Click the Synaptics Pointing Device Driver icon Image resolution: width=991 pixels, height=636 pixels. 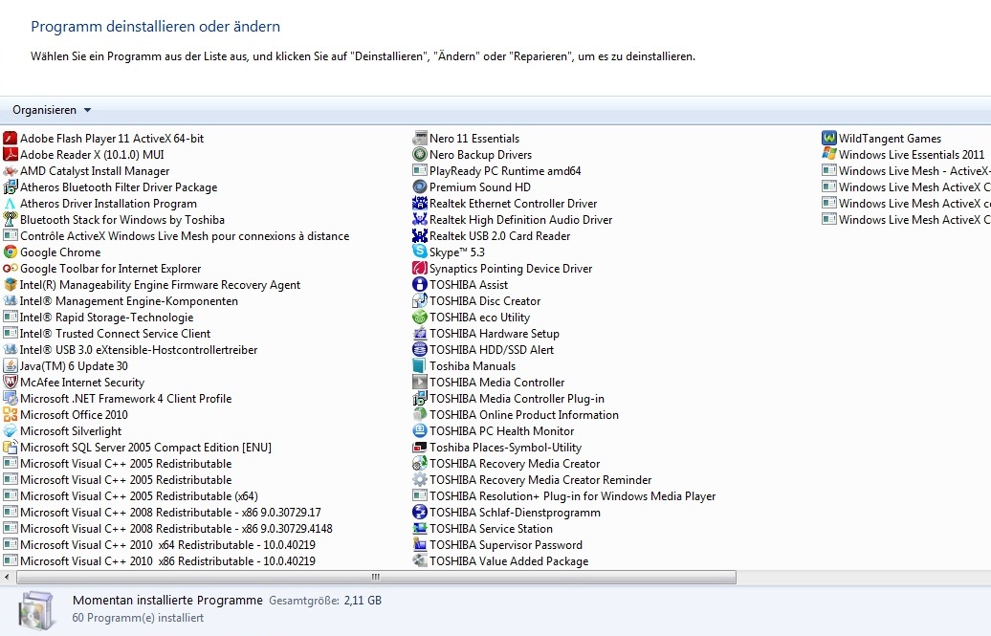pos(420,269)
